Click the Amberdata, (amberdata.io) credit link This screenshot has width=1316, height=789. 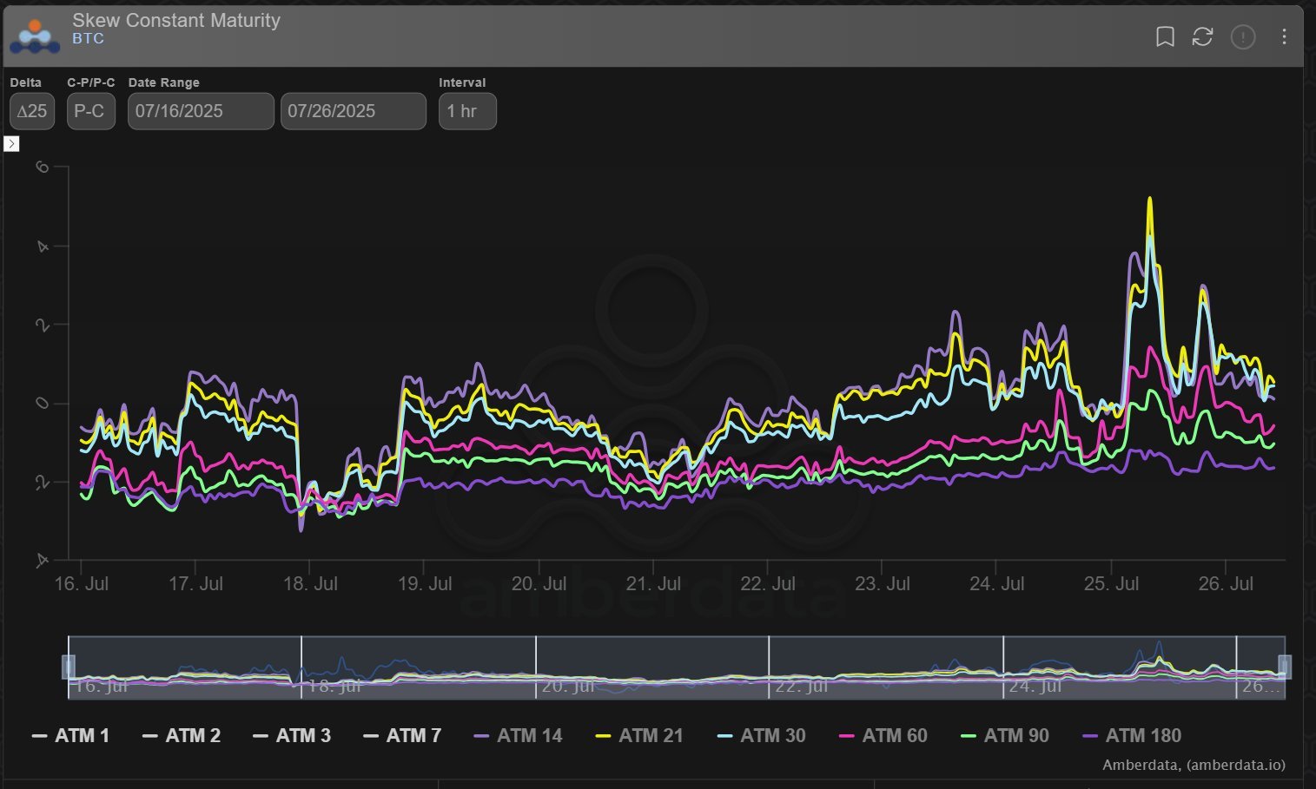(x=1194, y=766)
